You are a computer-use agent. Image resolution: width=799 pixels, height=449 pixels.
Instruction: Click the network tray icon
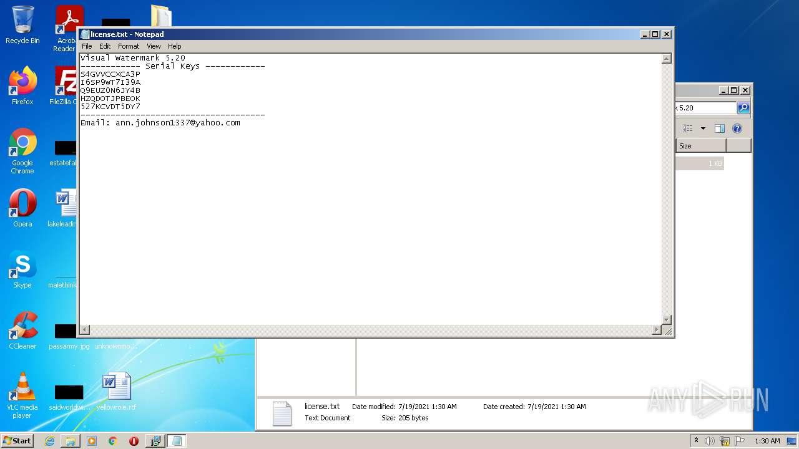(x=725, y=441)
